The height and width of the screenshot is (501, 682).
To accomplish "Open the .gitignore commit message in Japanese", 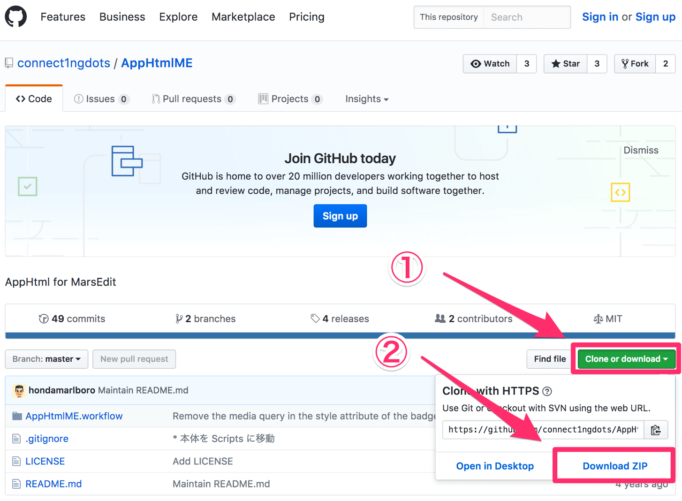I will tap(223, 439).
